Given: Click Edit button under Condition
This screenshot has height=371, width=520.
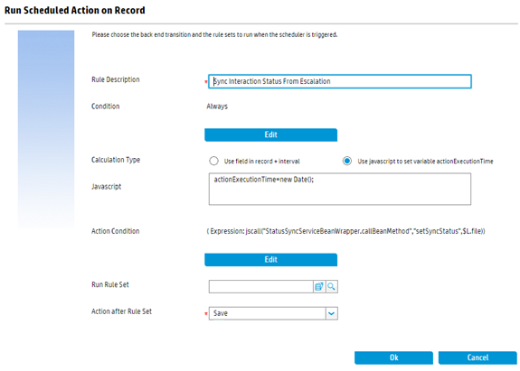Looking at the screenshot, I should coord(271,134).
